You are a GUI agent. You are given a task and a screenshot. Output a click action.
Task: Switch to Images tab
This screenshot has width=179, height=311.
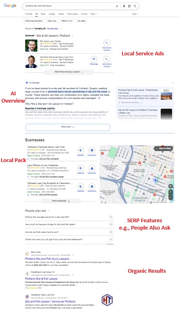click(x=52, y=14)
